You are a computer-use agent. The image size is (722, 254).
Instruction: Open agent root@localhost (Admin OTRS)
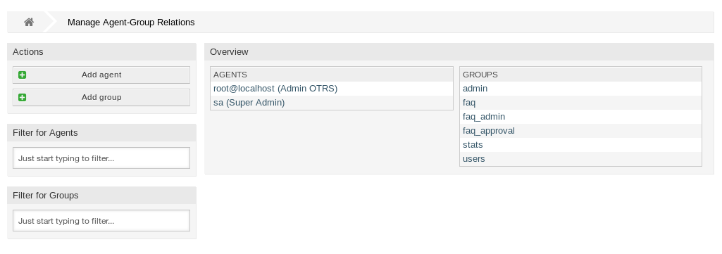pos(275,89)
